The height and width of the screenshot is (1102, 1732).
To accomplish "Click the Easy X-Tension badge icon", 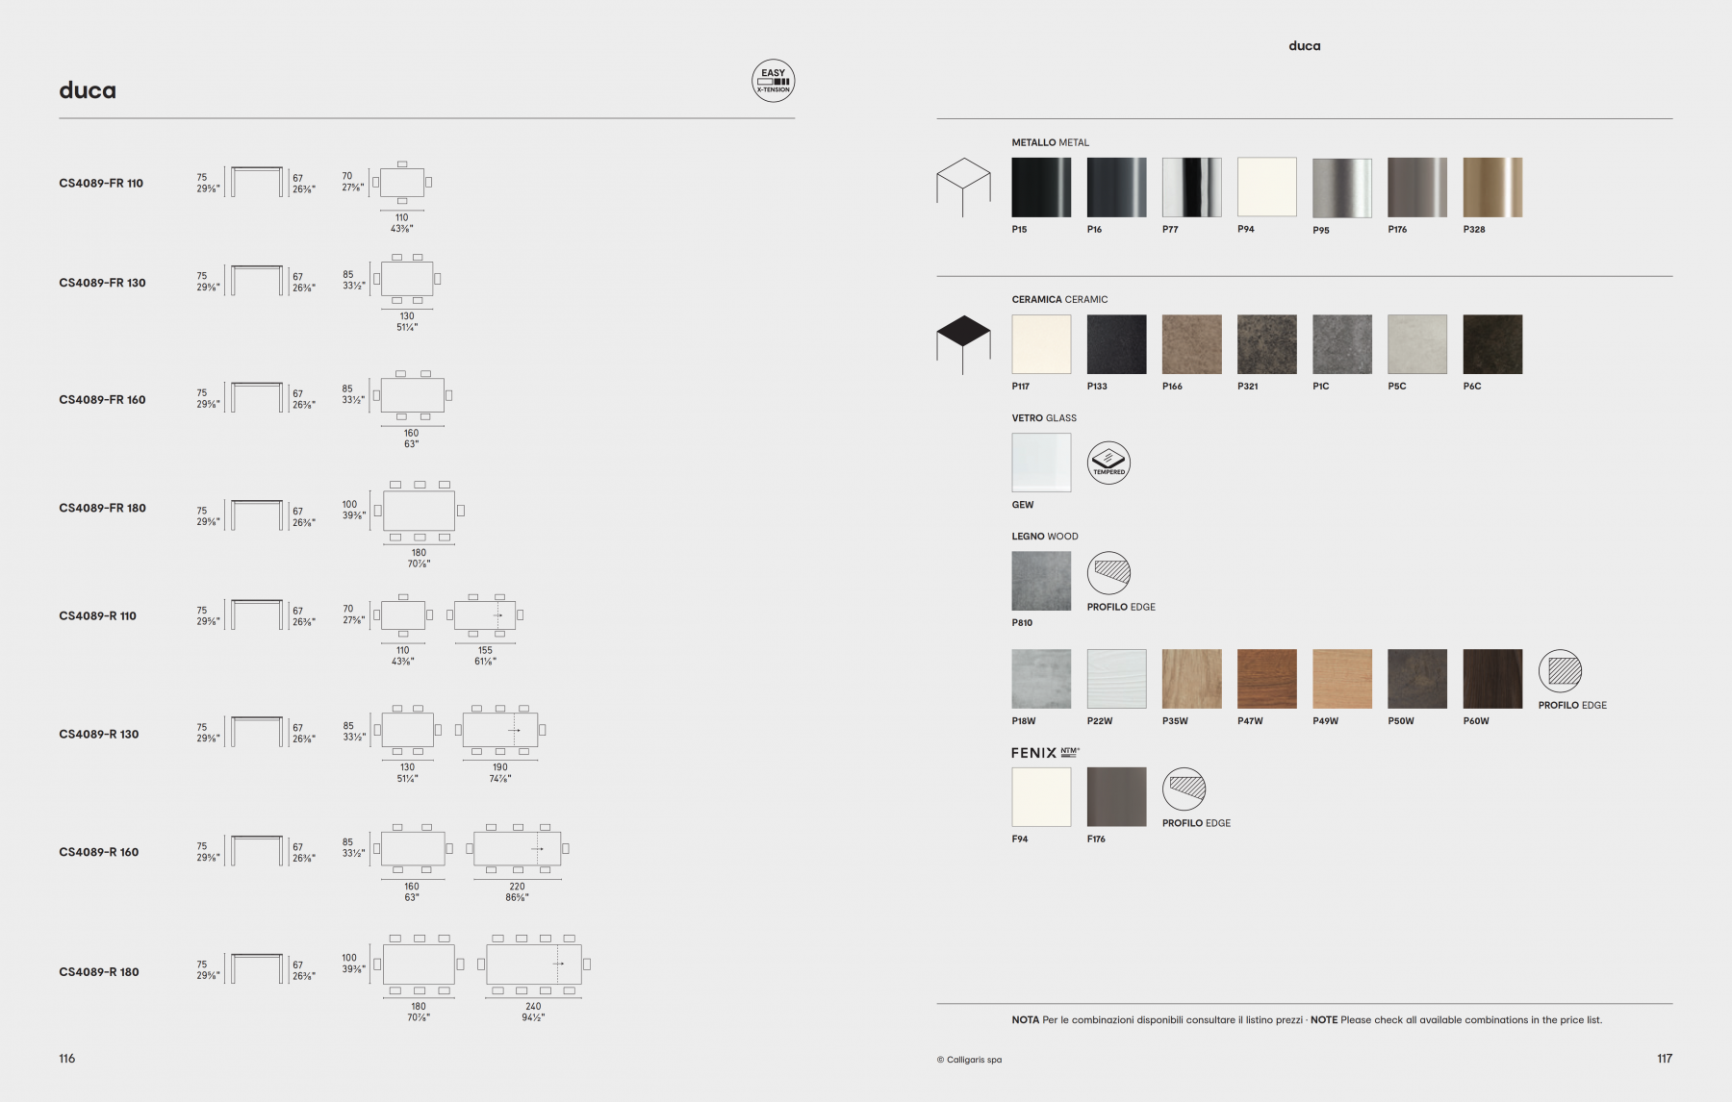I will [773, 82].
